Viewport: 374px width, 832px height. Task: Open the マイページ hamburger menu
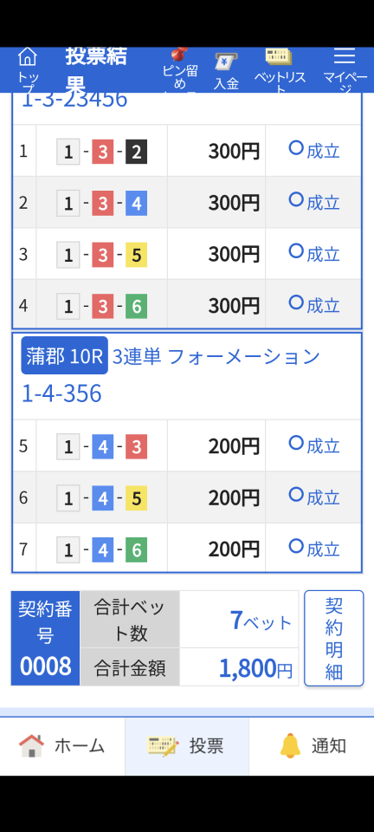tap(345, 55)
